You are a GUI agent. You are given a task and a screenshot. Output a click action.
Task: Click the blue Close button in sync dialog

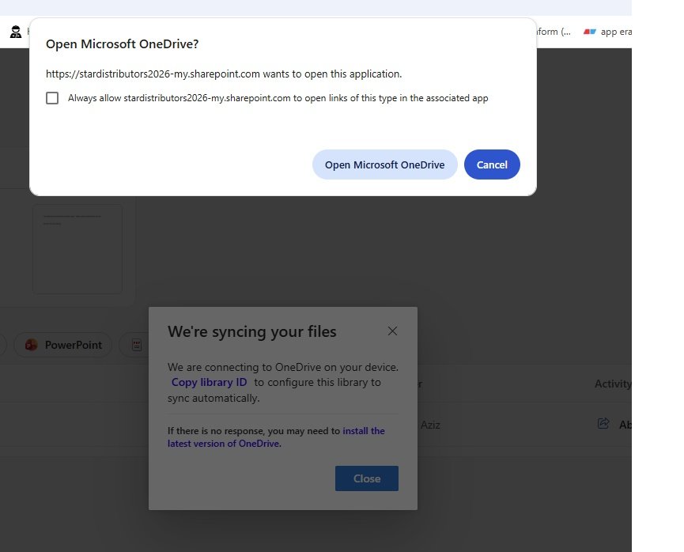(366, 478)
